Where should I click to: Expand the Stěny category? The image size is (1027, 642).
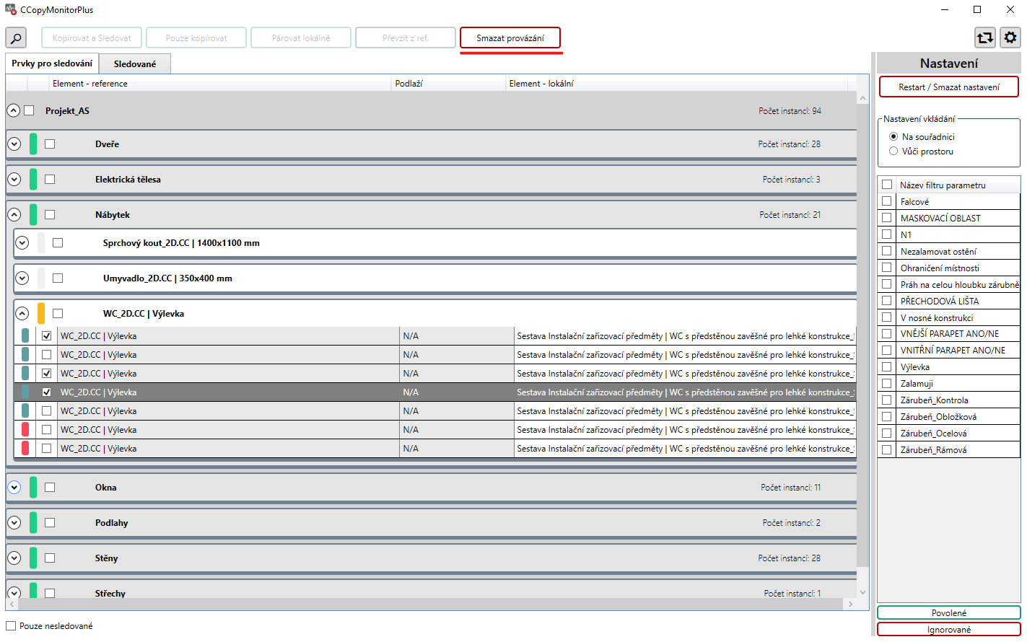coord(14,558)
